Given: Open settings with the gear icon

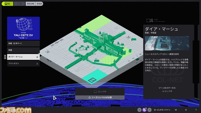Looking at the screenshot, I should 186,110.
